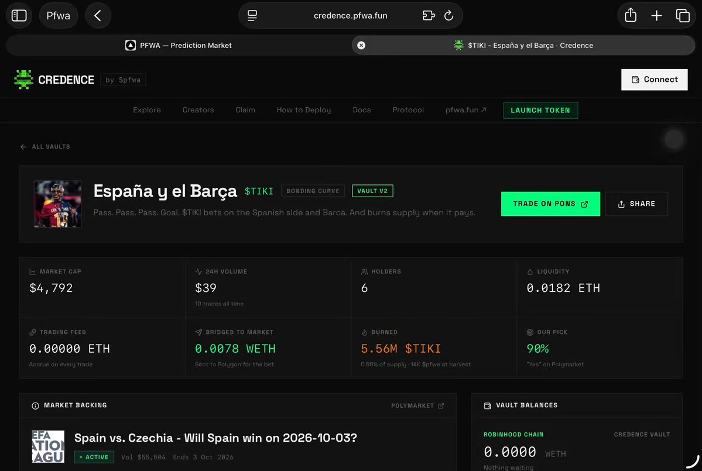This screenshot has height=471, width=702.
Task: Click the Bonding Curve badge
Action: 313,191
